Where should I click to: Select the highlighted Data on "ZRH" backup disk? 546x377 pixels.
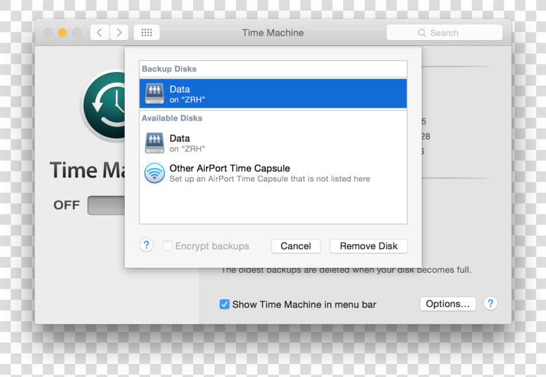pyautogui.click(x=273, y=93)
